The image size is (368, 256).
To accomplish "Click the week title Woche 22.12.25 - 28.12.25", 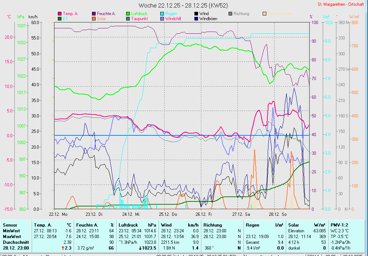I will point(183,5).
